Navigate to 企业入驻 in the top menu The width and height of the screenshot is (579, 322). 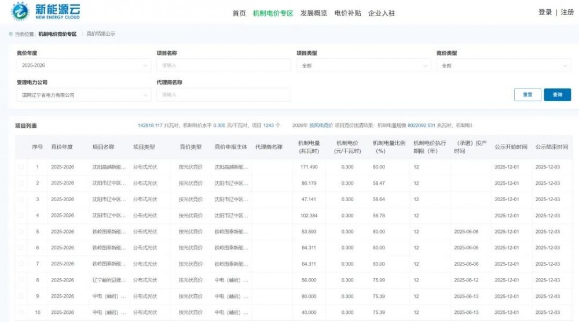[x=382, y=13]
